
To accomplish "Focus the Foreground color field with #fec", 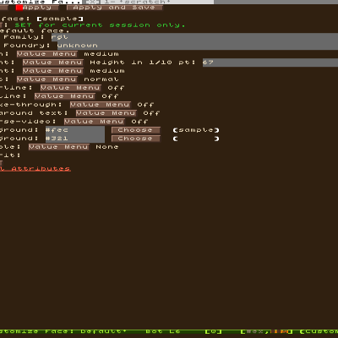I will pos(75,130).
